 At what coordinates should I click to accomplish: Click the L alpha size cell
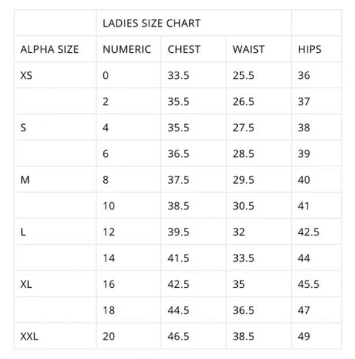click(55, 231)
